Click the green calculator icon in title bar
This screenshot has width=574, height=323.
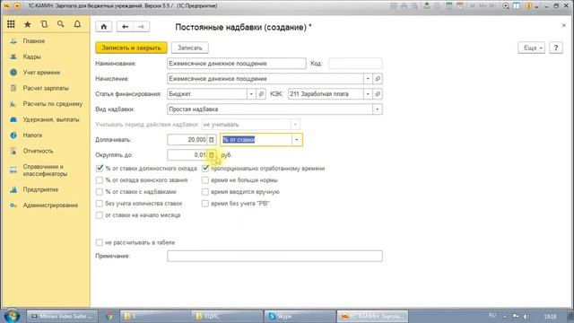coord(448,6)
